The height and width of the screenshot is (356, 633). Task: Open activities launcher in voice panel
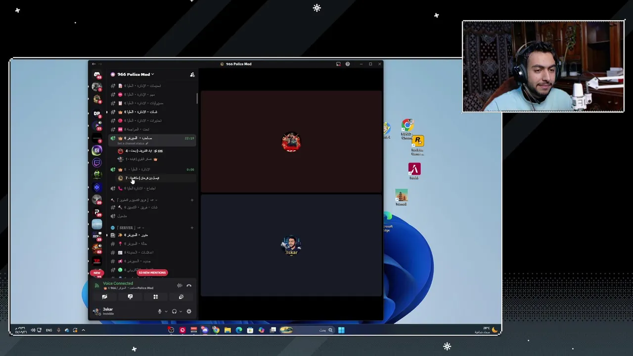point(155,297)
